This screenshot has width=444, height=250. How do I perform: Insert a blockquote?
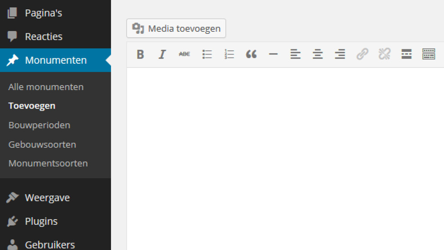click(x=251, y=54)
